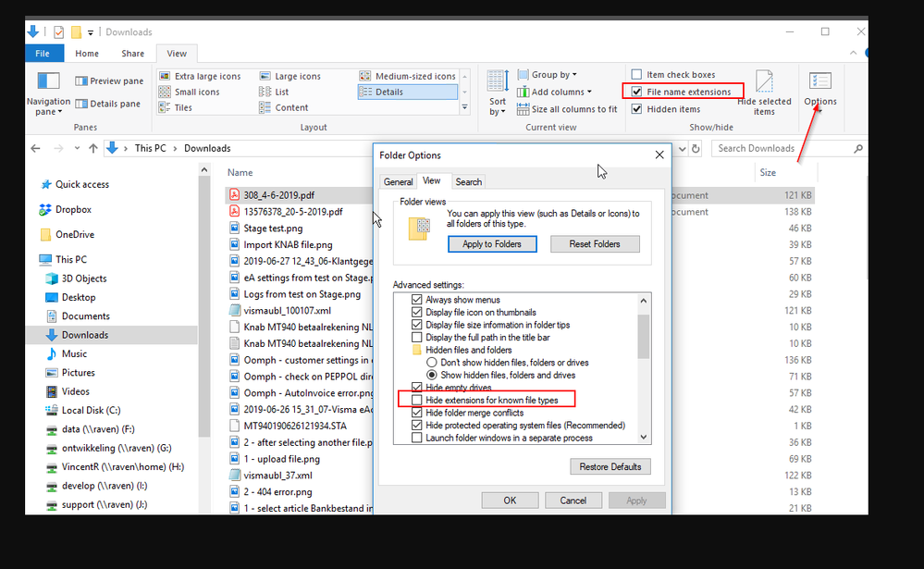The height and width of the screenshot is (569, 924).
Task: Check Launch folder windows in separate process
Action: pyautogui.click(x=416, y=438)
